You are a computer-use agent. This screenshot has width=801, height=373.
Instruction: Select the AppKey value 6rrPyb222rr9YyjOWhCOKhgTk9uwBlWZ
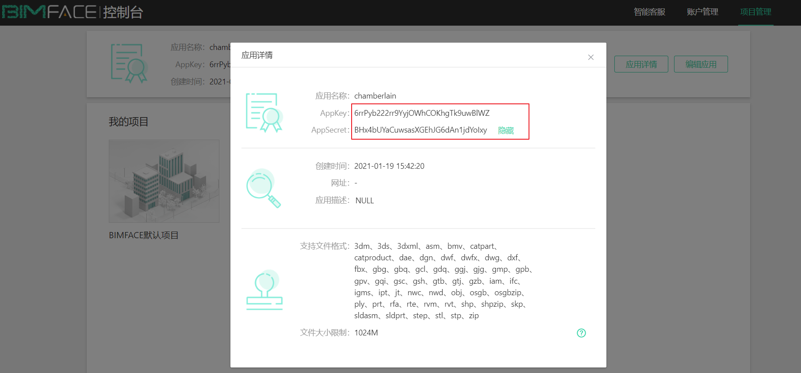422,113
